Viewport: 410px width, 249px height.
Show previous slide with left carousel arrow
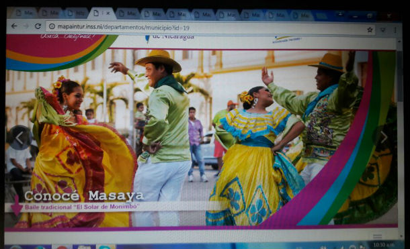click(19, 138)
